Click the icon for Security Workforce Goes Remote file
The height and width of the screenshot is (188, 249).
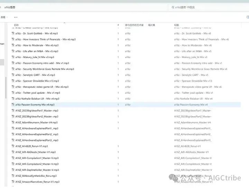point(13,69)
